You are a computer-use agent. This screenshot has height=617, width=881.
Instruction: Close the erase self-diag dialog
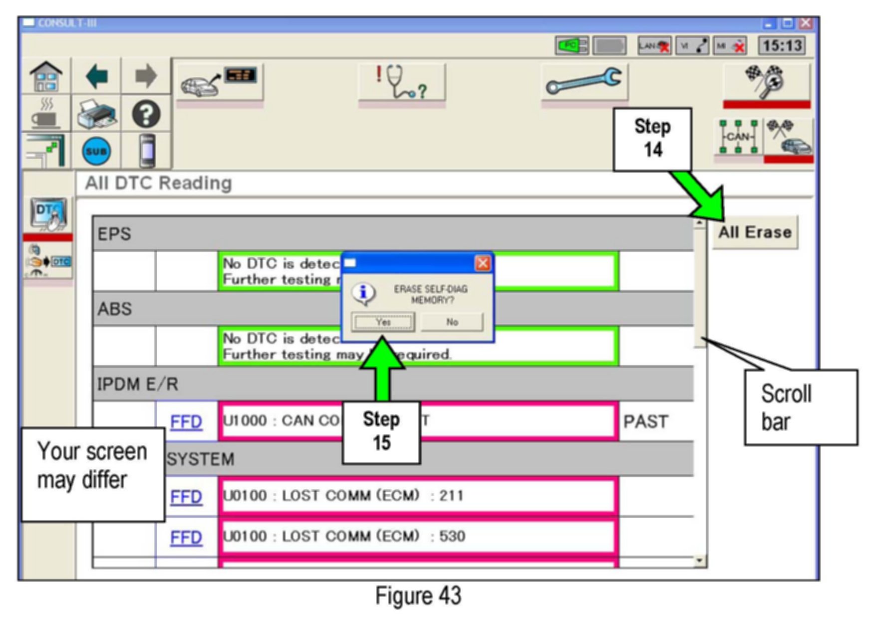482,263
